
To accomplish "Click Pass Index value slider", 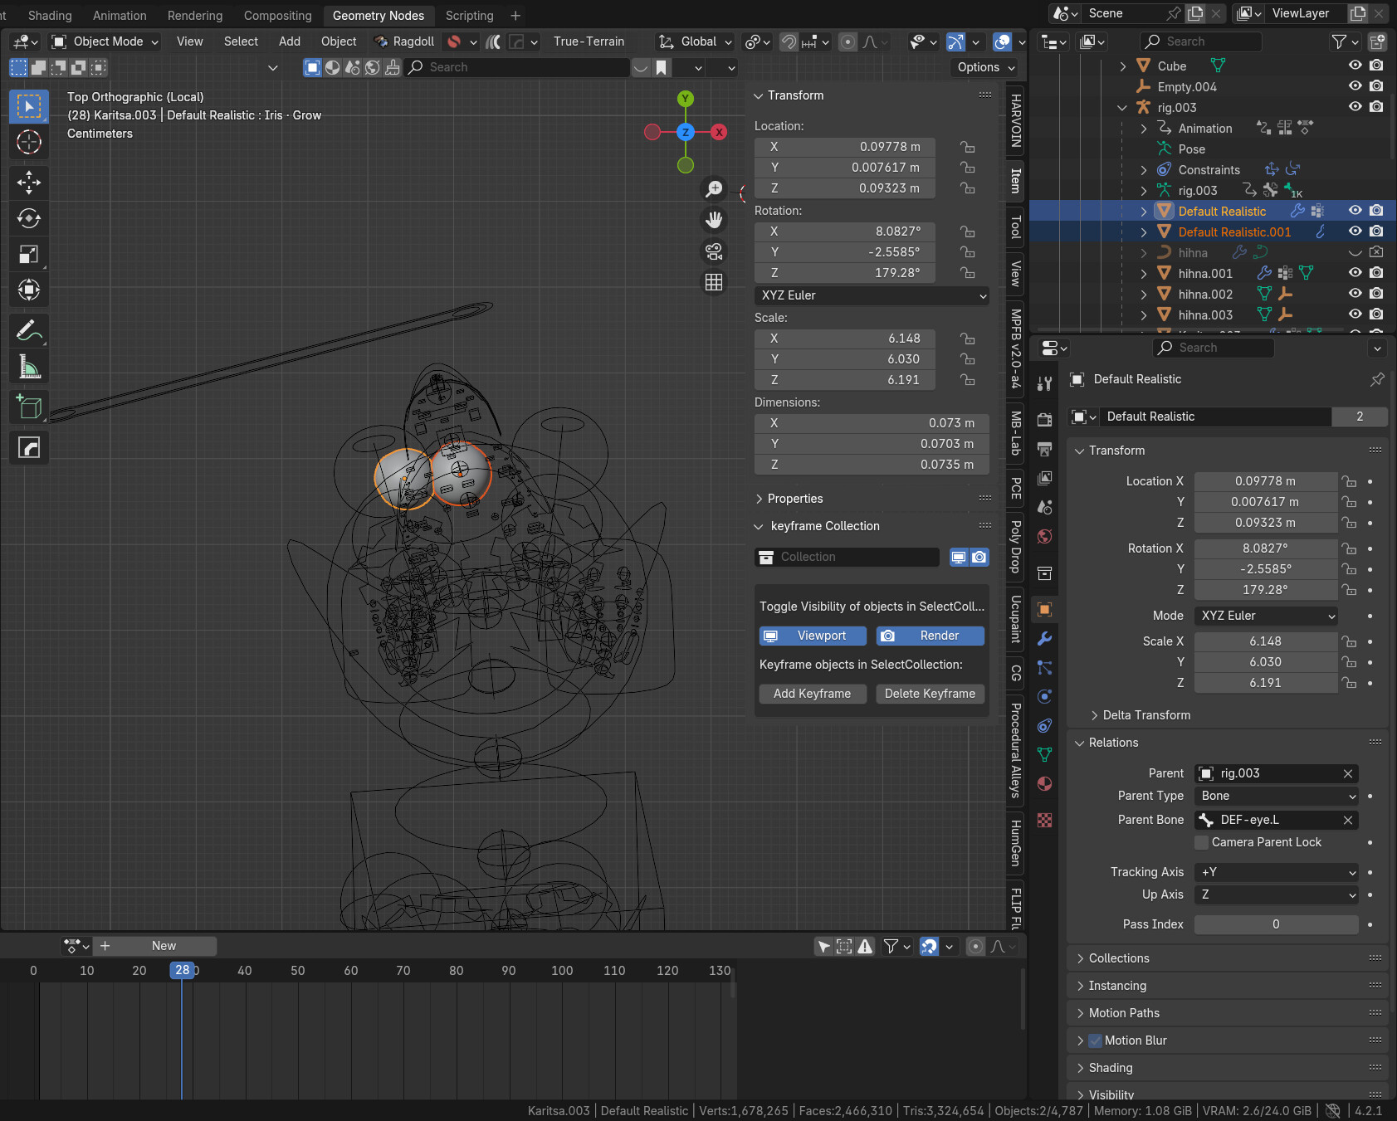I will [1277, 924].
